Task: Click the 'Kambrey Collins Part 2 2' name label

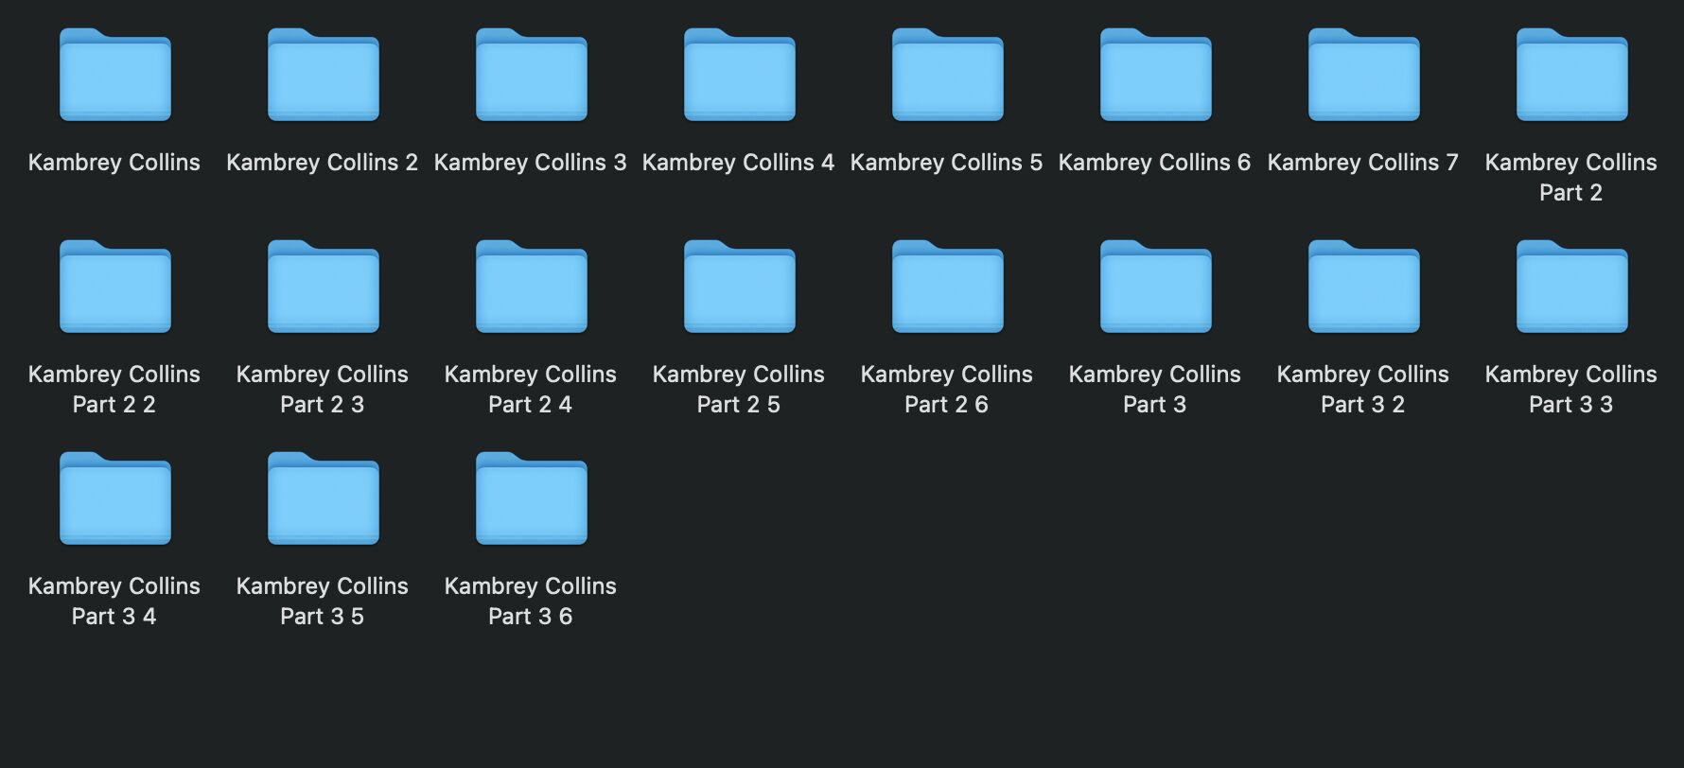Action: coord(114,390)
